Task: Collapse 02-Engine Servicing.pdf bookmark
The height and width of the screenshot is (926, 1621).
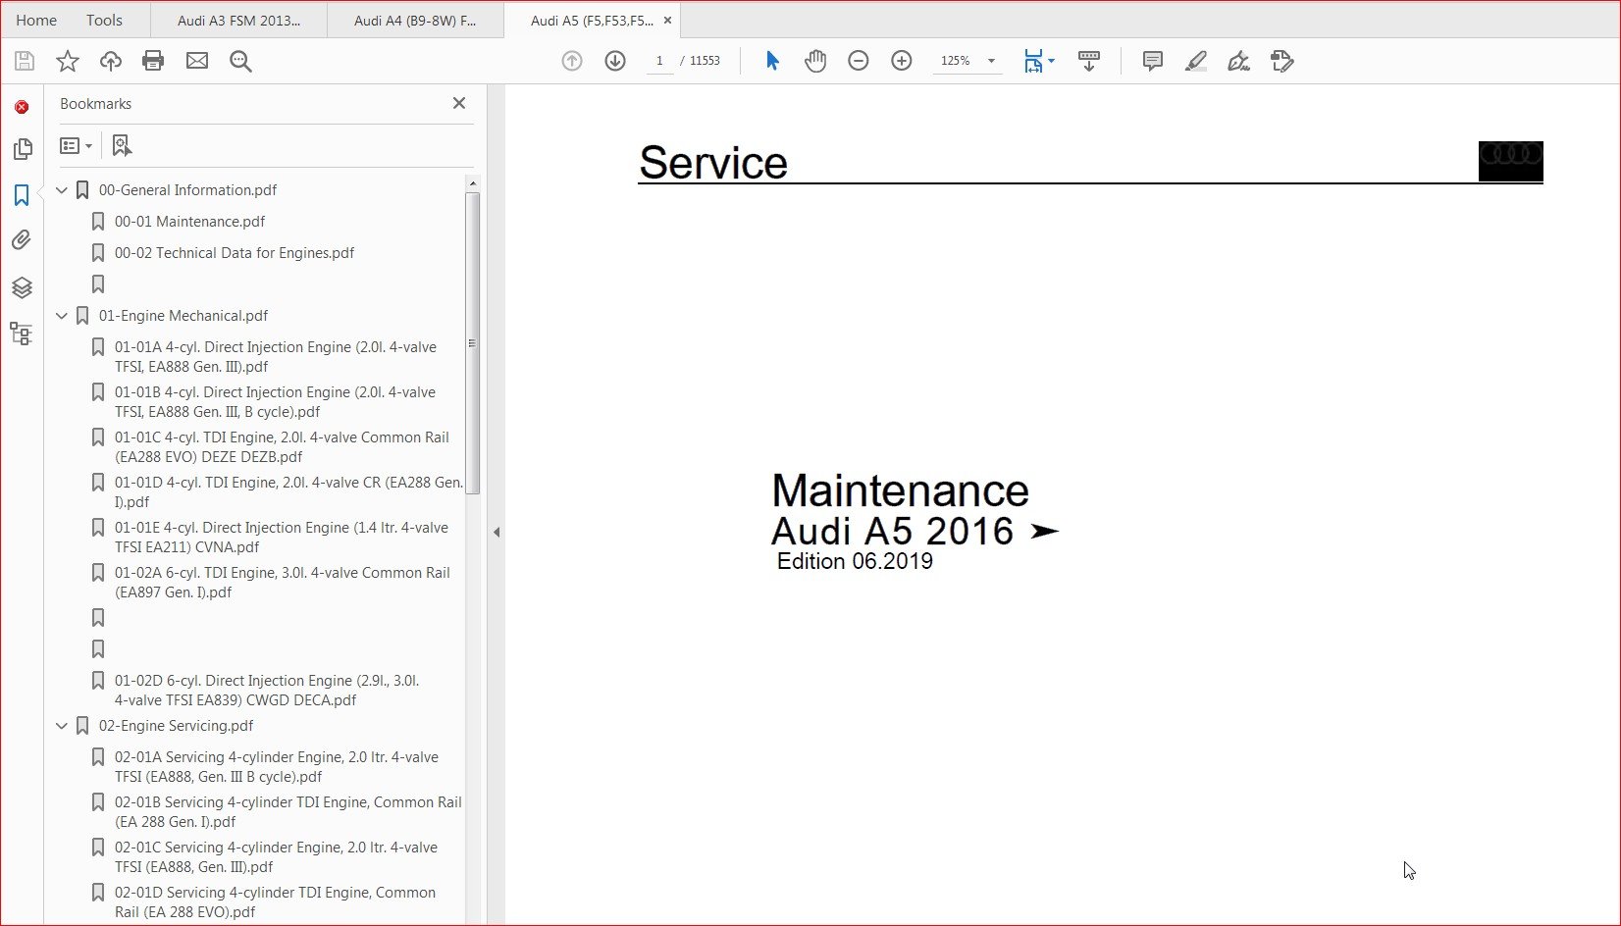Action: 62,726
